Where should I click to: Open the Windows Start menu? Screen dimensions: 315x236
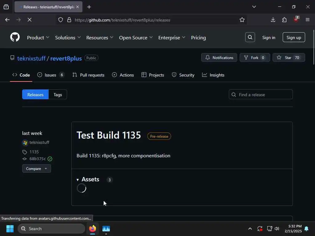tap(10, 229)
